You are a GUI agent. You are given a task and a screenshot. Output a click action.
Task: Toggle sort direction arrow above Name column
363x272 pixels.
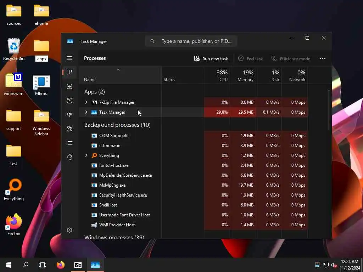pyautogui.click(x=118, y=70)
